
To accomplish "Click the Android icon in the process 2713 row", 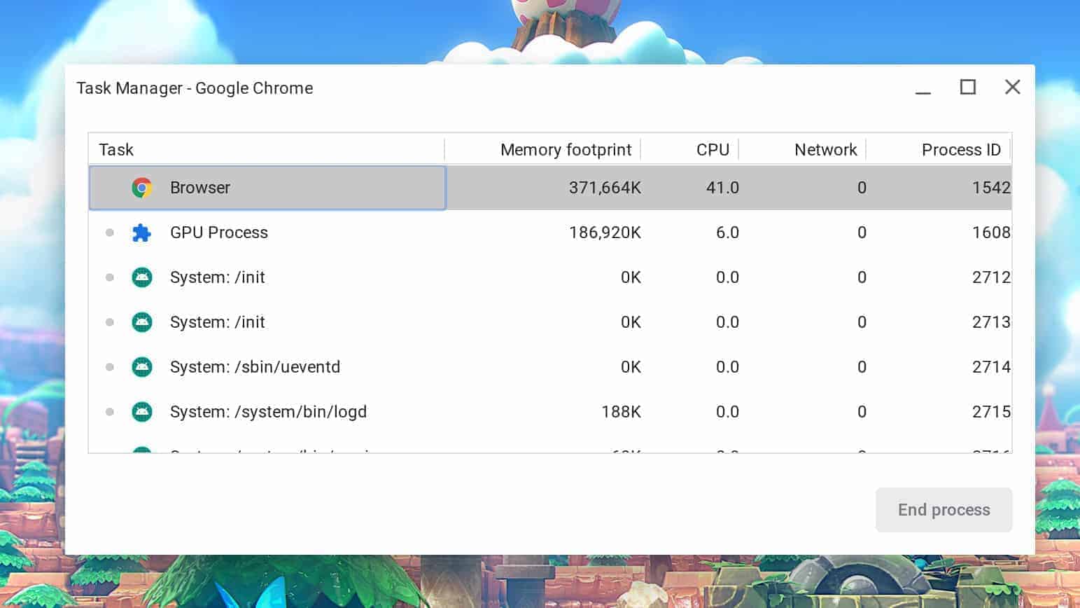I will pos(142,322).
